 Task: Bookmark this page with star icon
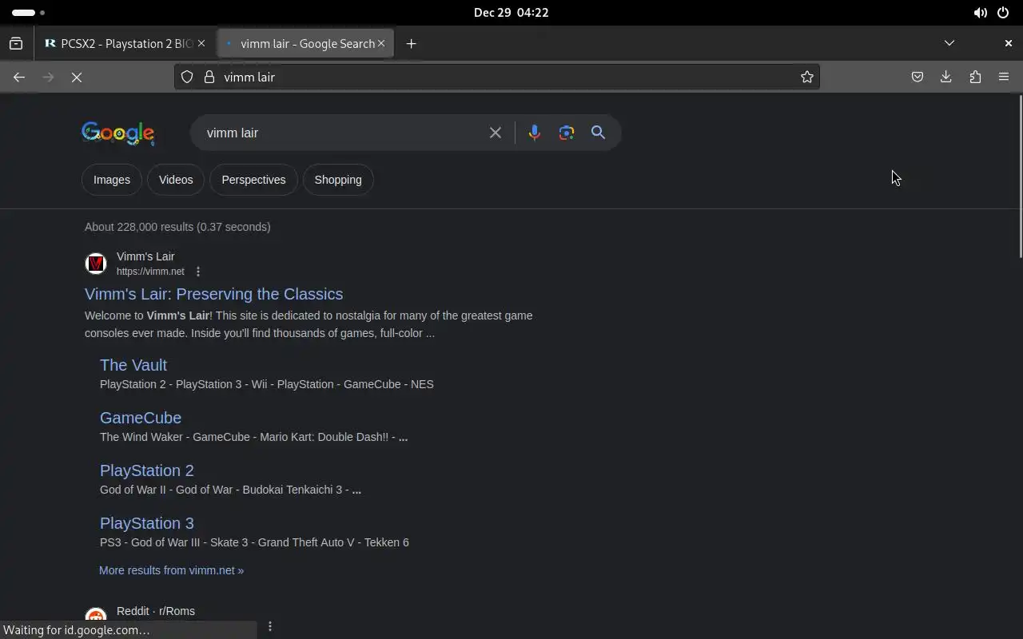pyautogui.click(x=807, y=77)
